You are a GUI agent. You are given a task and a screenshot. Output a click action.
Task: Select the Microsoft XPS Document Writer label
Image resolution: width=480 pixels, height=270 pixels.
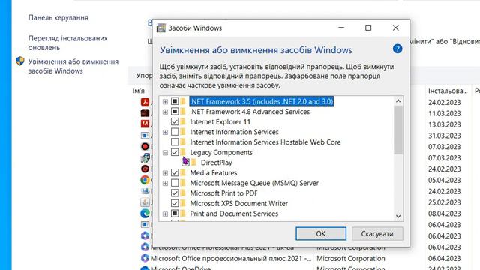click(x=239, y=203)
